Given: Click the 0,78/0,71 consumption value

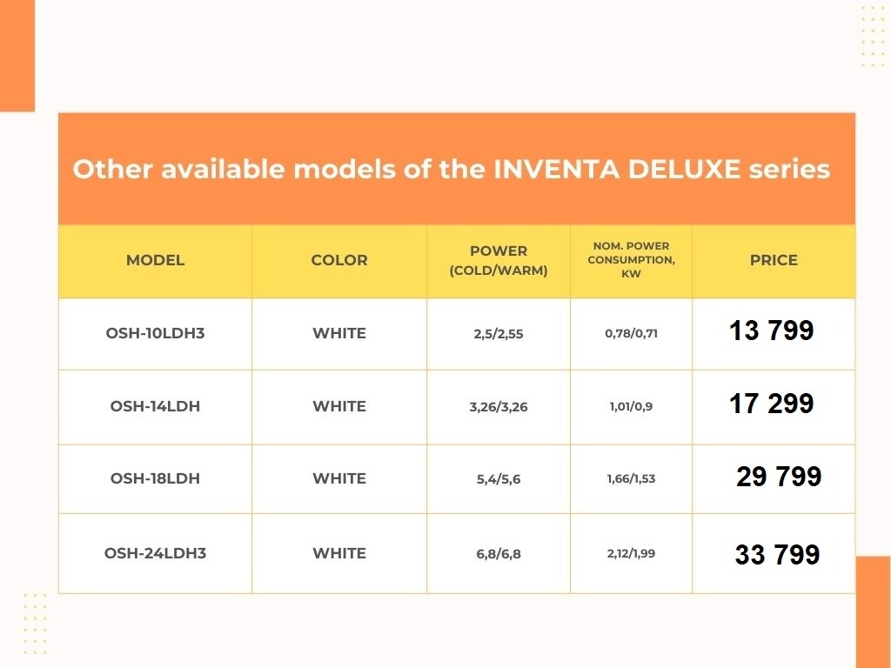Looking at the screenshot, I should pos(632,333).
